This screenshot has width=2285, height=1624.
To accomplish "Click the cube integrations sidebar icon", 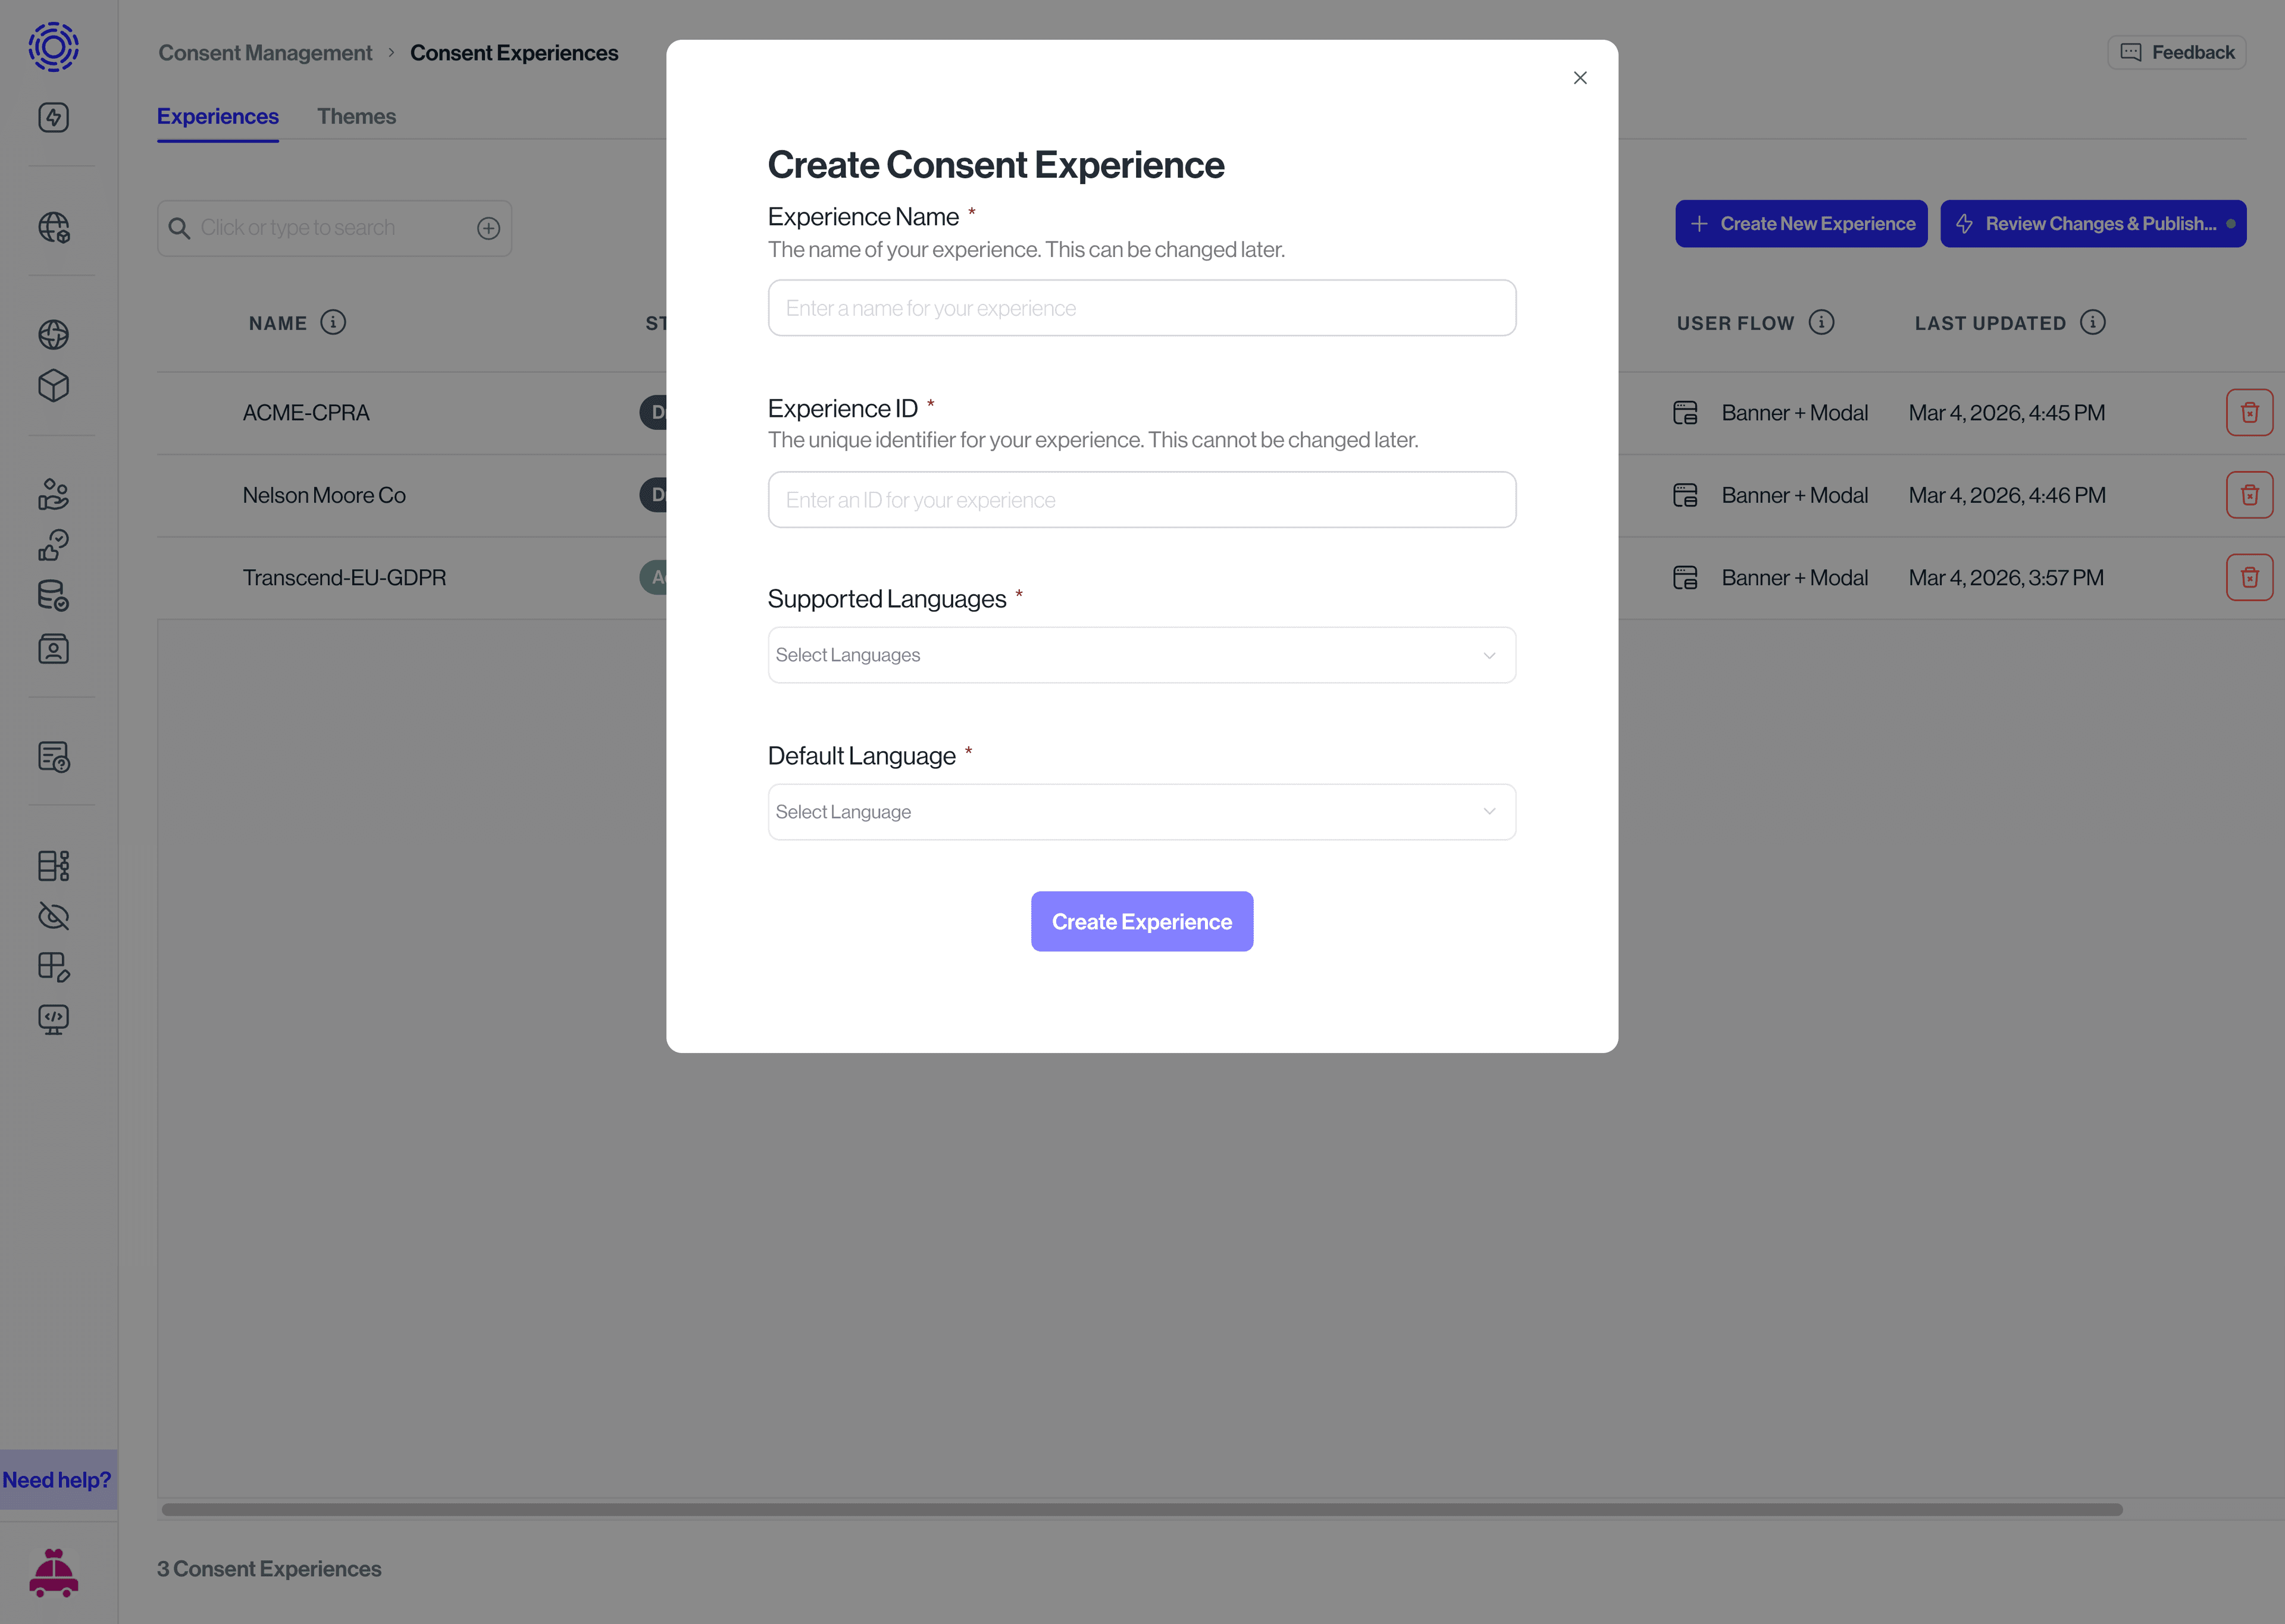I will (x=53, y=386).
